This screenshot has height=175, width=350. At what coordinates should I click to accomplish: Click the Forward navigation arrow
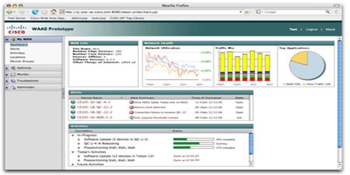(21, 12)
